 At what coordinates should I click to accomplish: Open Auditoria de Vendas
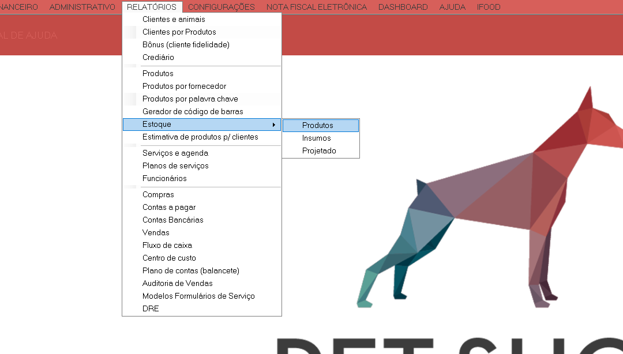202,284
